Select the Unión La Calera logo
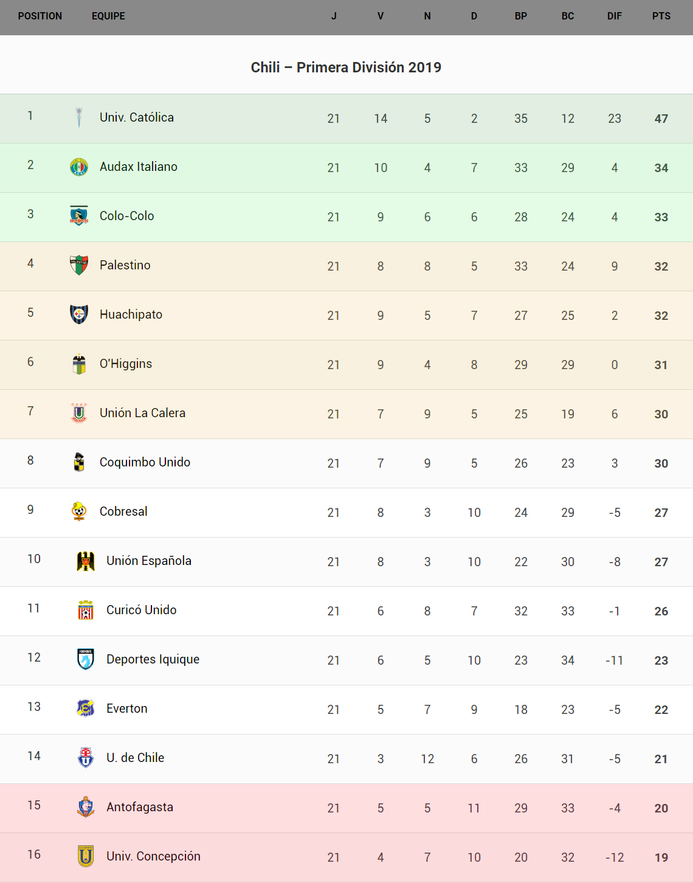This screenshot has height=883, width=693. 79,413
